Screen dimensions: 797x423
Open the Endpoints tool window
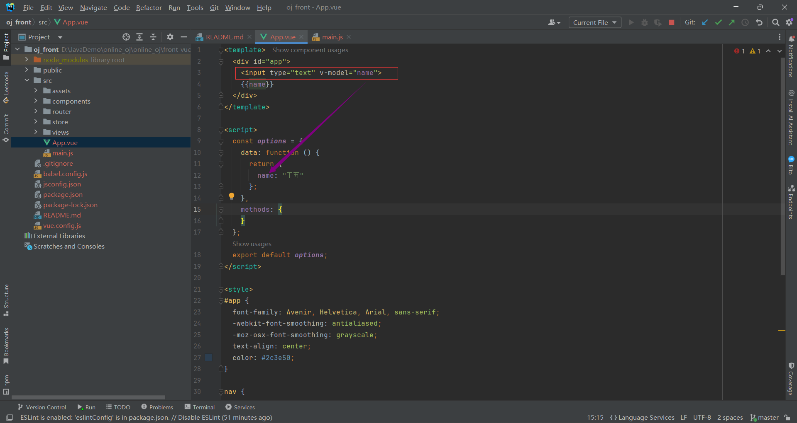pos(791,202)
